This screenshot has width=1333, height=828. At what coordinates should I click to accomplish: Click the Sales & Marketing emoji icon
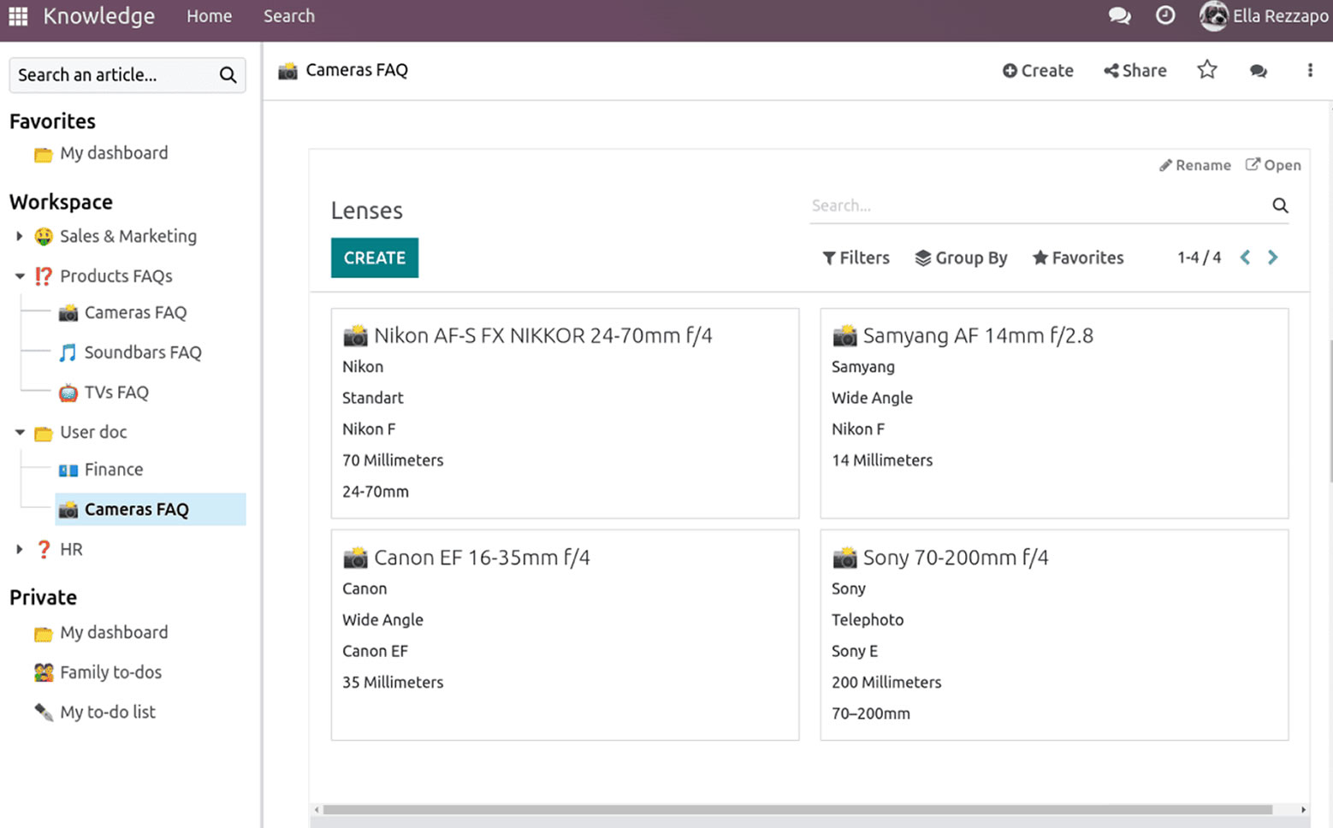tap(44, 237)
